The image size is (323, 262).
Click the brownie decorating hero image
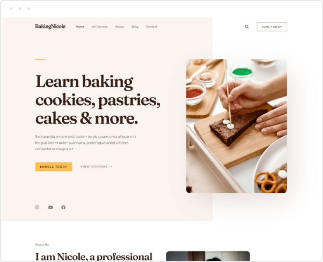[x=236, y=126]
